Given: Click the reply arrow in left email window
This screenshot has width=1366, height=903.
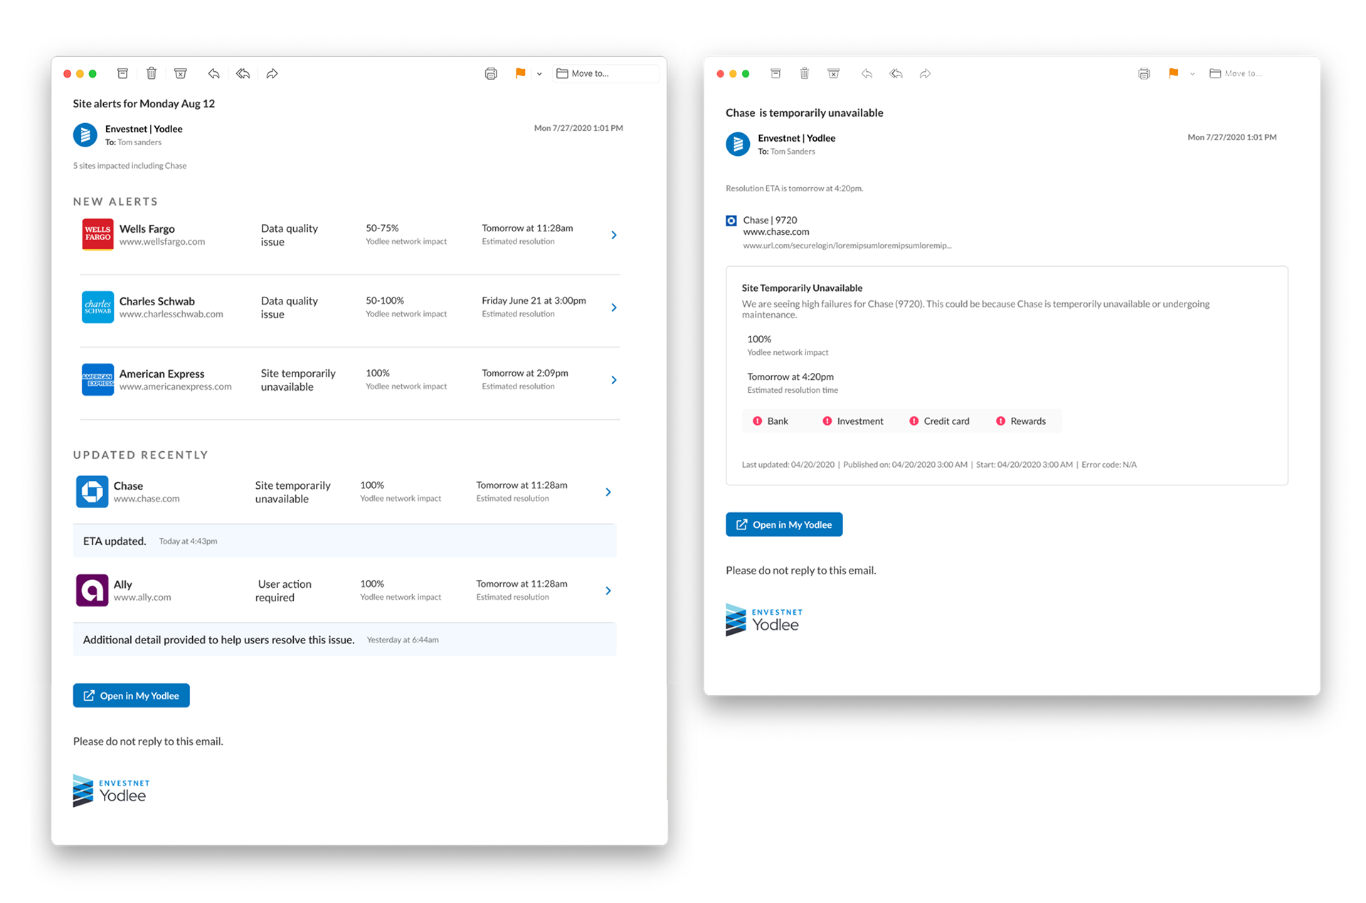Looking at the screenshot, I should tap(213, 73).
